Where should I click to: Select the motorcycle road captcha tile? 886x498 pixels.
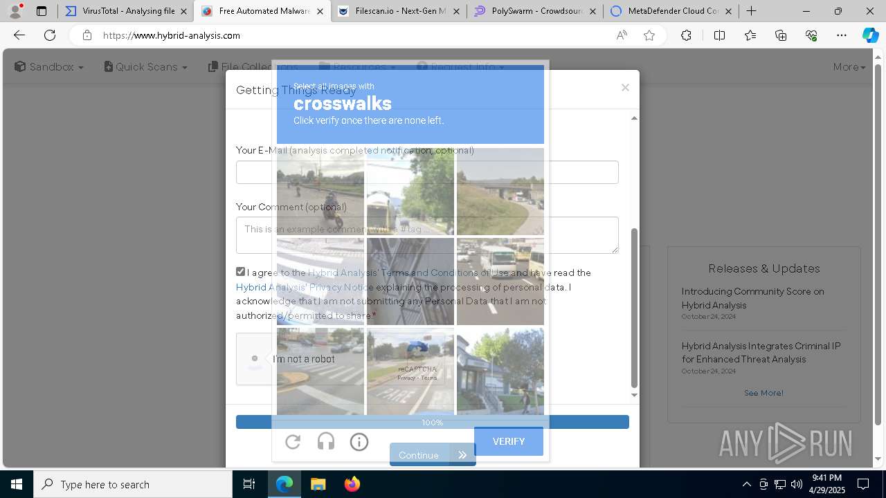[320, 192]
